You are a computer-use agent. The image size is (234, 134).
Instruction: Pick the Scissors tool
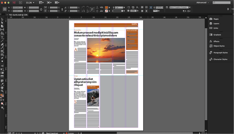pyautogui.click(x=2, y=66)
